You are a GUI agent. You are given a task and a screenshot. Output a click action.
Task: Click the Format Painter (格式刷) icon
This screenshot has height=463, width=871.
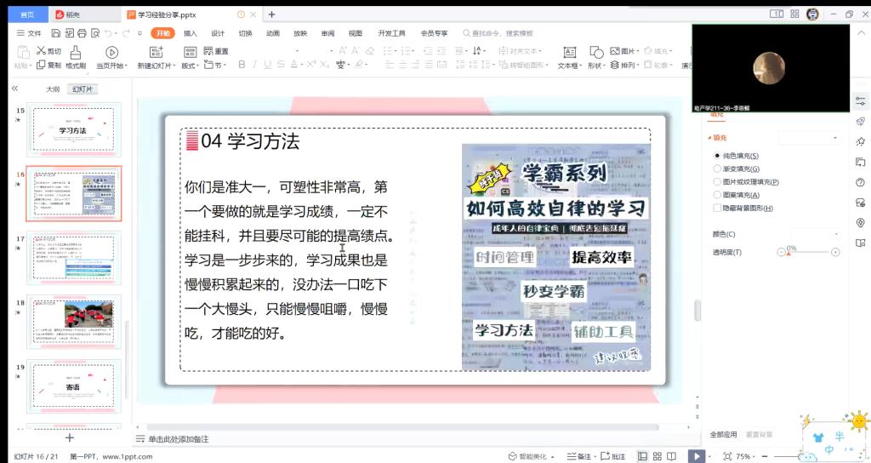pos(76,53)
